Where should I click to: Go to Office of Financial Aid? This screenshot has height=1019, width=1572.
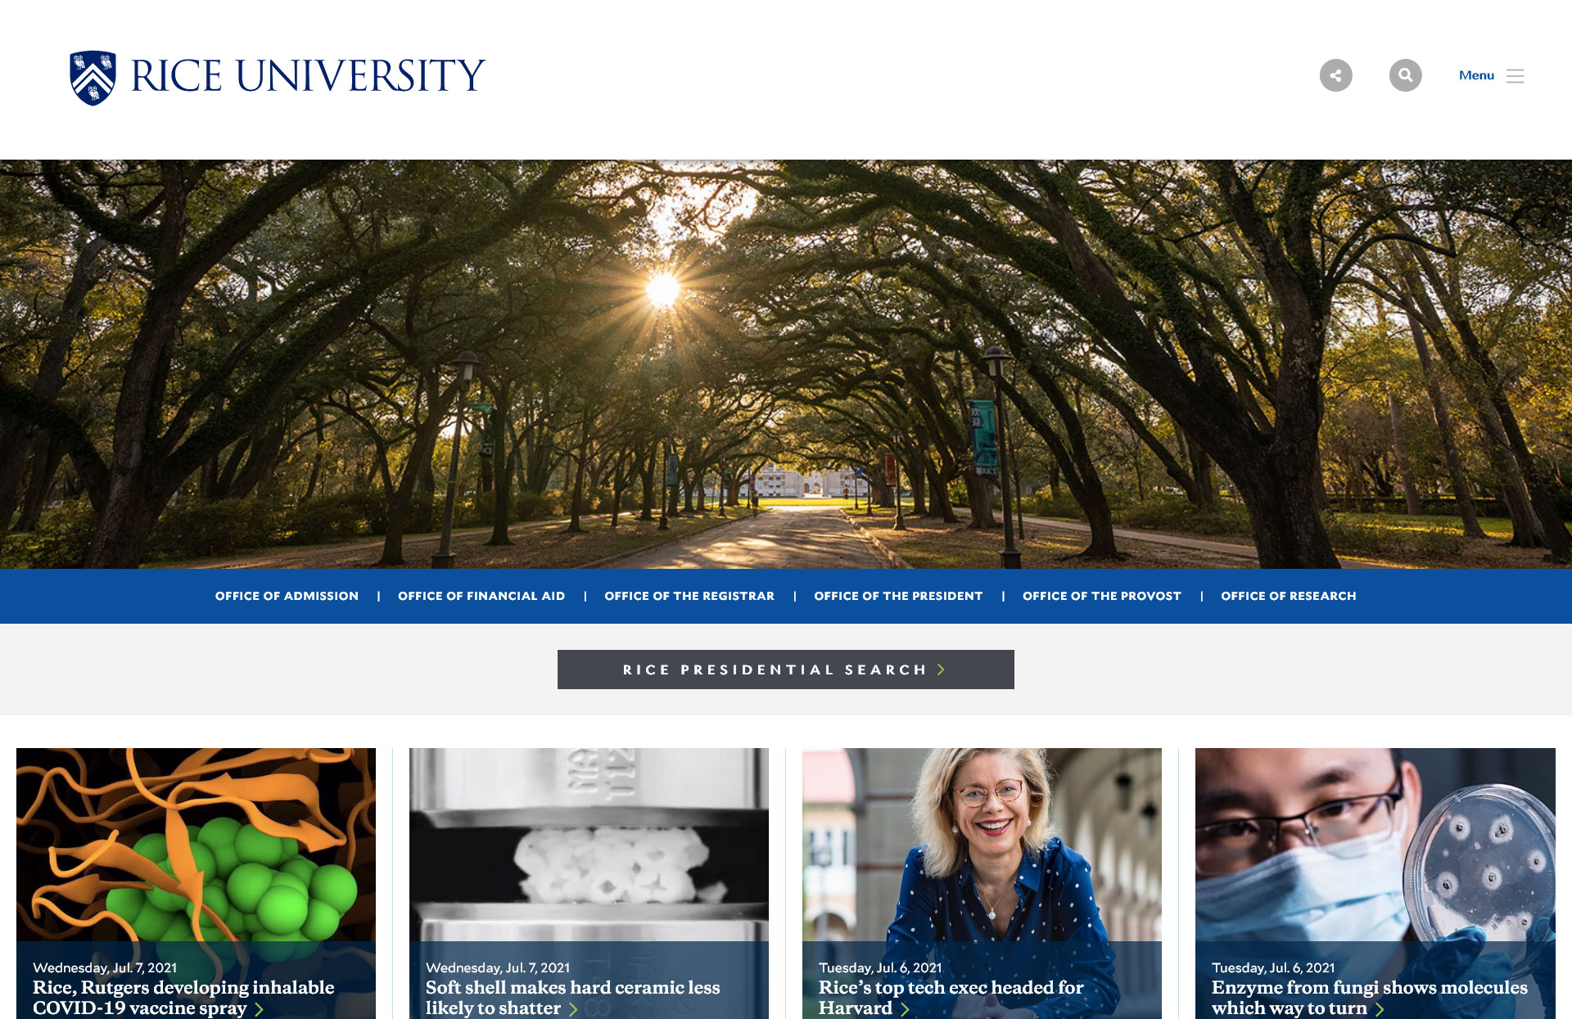click(x=481, y=596)
